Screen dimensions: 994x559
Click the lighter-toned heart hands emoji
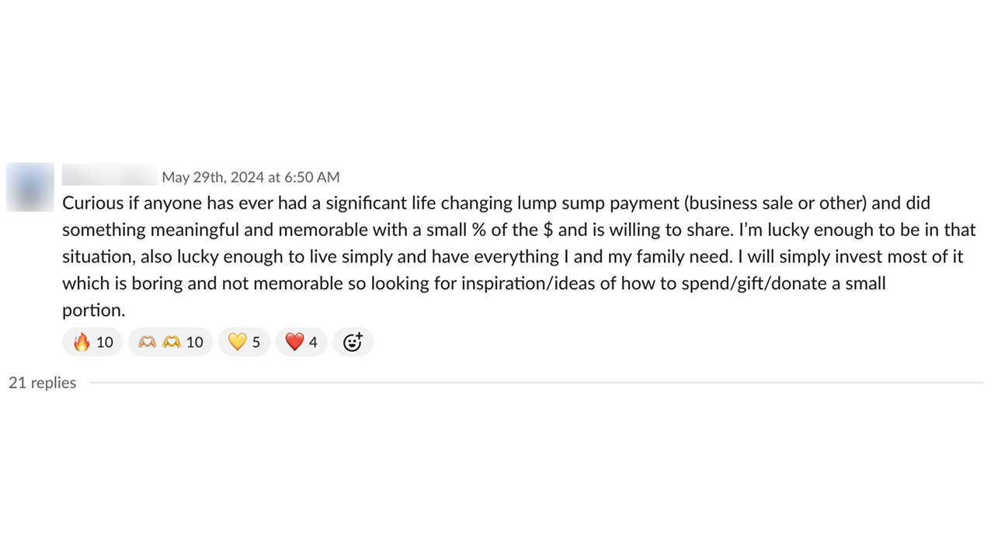pos(148,342)
